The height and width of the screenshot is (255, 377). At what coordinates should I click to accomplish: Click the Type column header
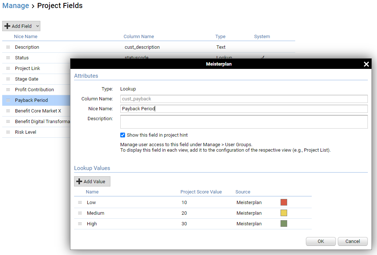click(x=220, y=37)
